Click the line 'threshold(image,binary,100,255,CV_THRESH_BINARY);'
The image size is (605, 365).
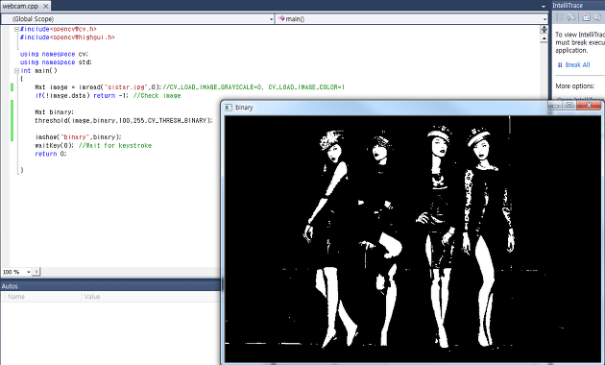coord(124,120)
